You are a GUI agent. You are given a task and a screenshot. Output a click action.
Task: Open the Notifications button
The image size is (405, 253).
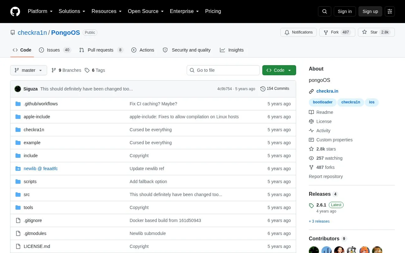pyautogui.click(x=298, y=32)
